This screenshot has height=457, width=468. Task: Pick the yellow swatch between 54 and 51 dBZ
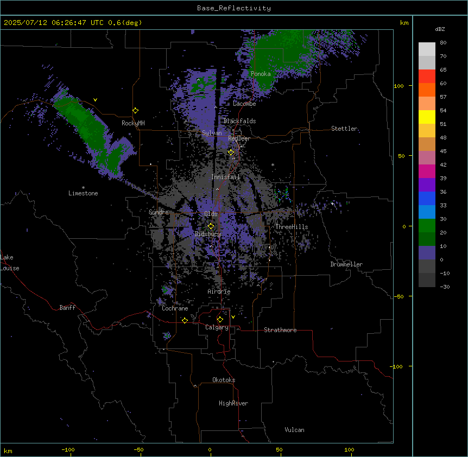click(x=427, y=117)
